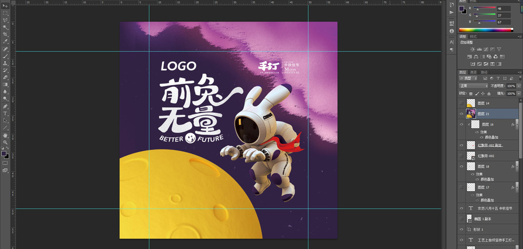The width and height of the screenshot is (523, 249).
Task: Open the History panel icon
Action: (452, 5)
